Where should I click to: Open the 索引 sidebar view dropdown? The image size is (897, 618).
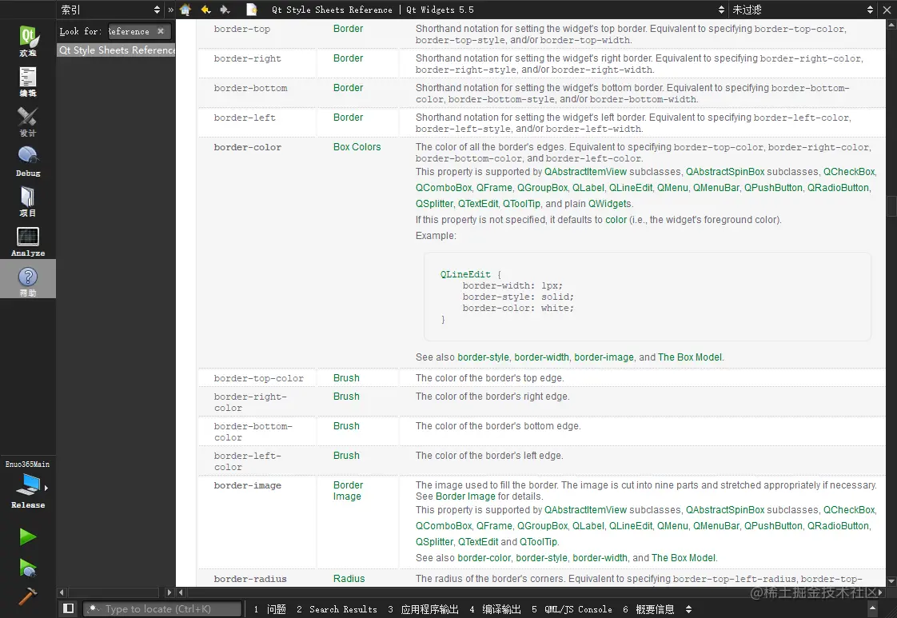pos(110,10)
